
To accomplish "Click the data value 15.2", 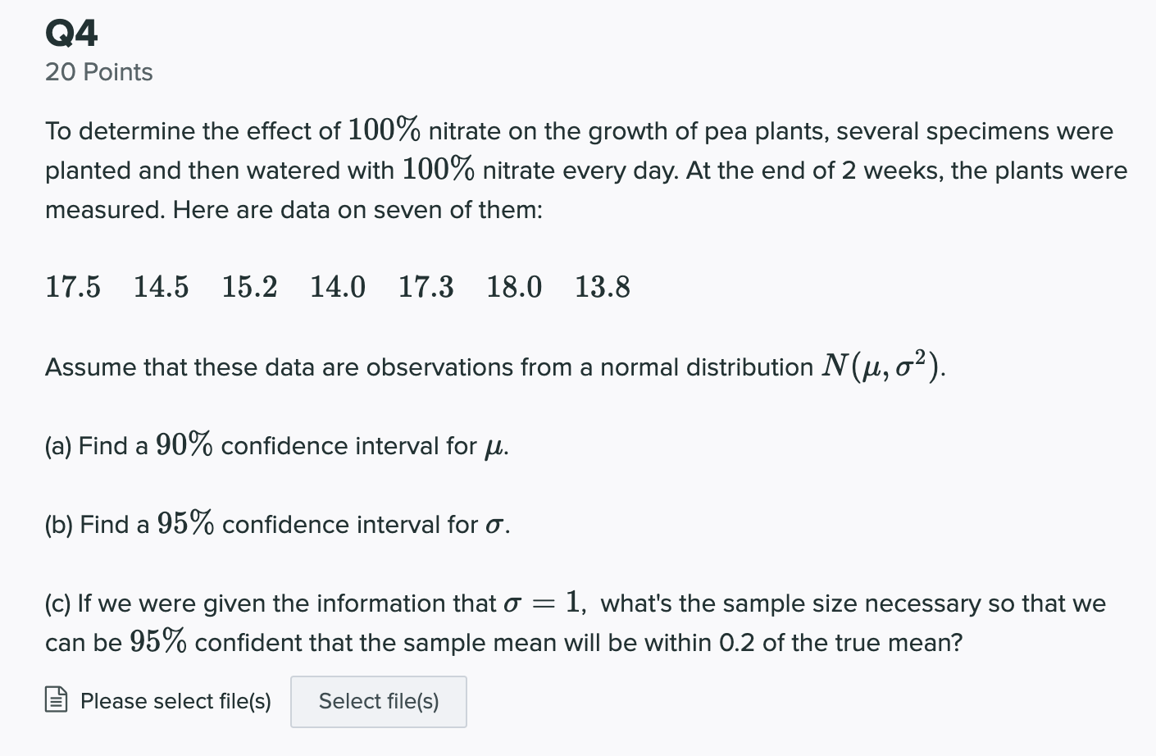I will tap(250, 287).
